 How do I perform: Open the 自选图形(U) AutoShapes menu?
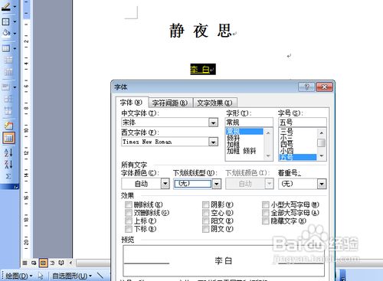[72, 276]
